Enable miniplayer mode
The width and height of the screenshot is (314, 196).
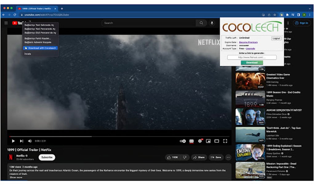point(208,141)
